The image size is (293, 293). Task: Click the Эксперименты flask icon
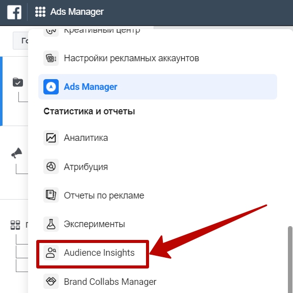click(51, 224)
